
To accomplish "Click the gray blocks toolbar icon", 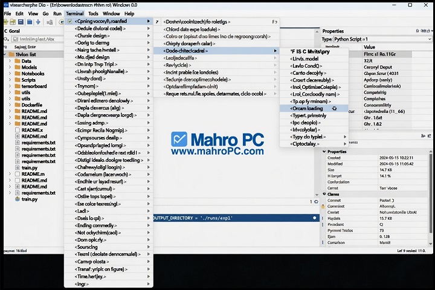I will coord(50,22).
